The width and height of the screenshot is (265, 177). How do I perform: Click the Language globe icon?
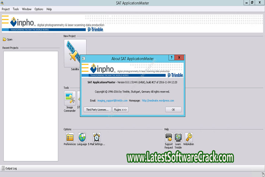[82, 138]
